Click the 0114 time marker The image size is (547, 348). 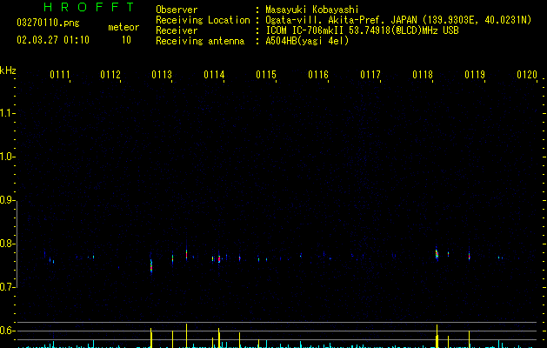[214, 75]
